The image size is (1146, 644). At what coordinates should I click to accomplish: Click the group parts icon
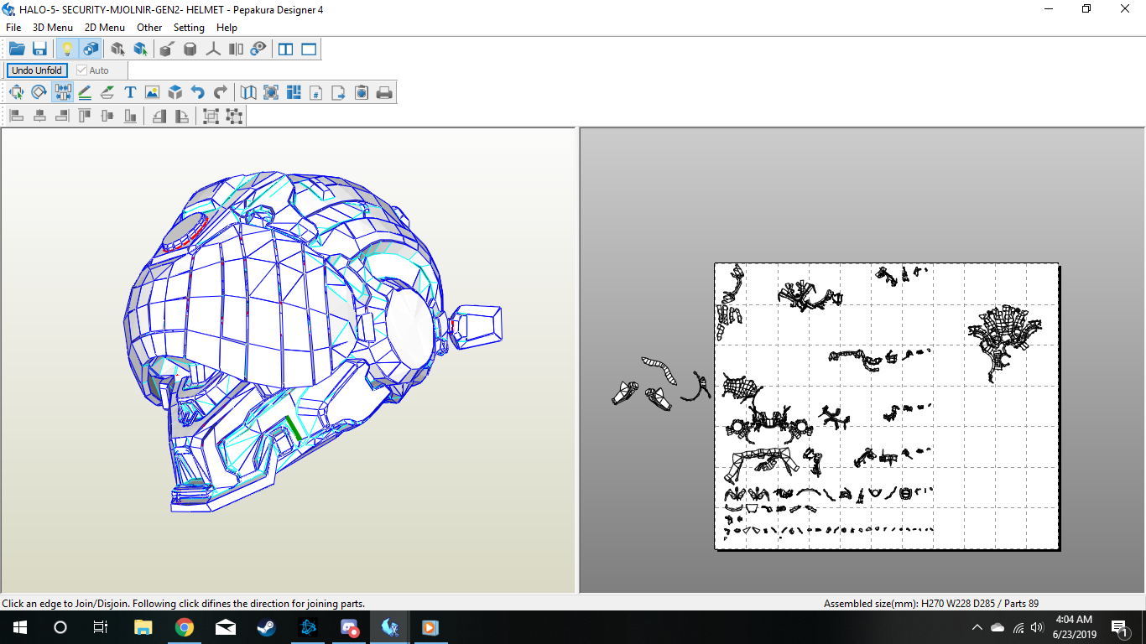[211, 116]
